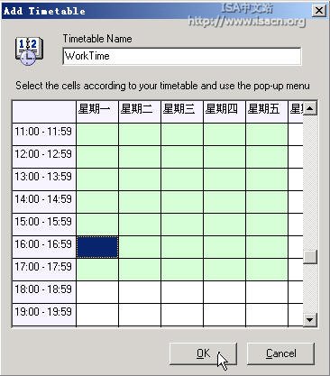Click the highlighted 星期一 16:00 cell

(x=97, y=247)
